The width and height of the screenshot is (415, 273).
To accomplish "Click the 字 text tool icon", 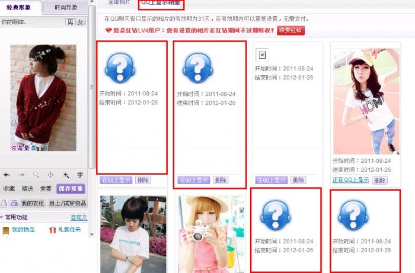I will (80, 175).
